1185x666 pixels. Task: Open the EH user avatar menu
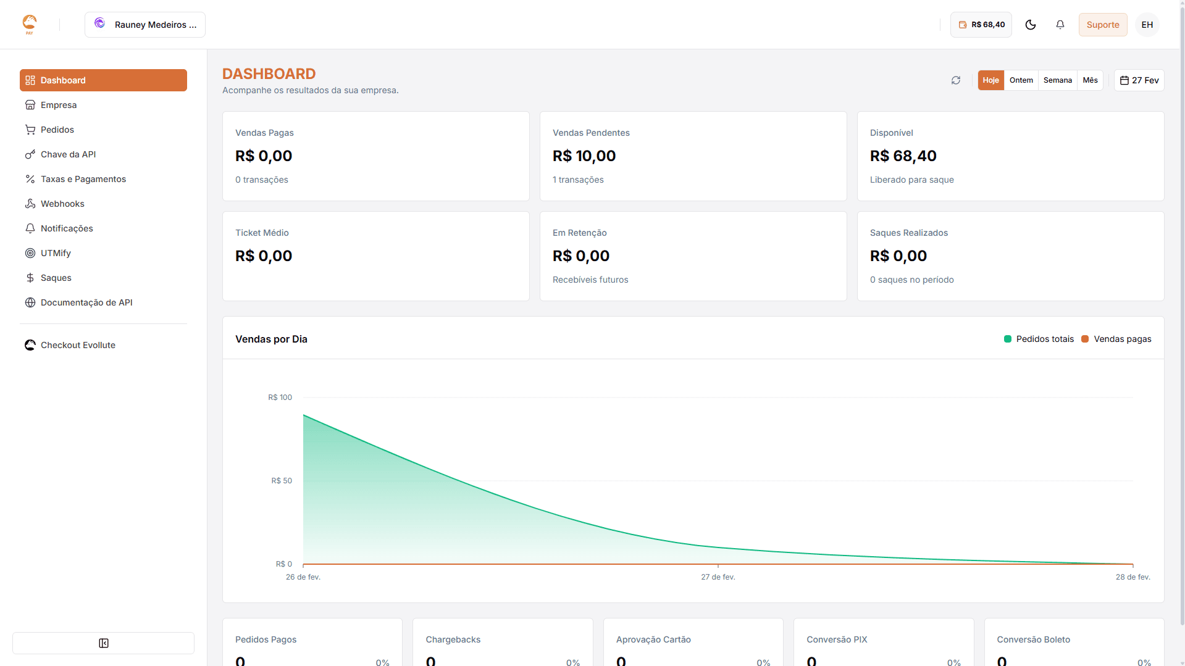pyautogui.click(x=1147, y=25)
